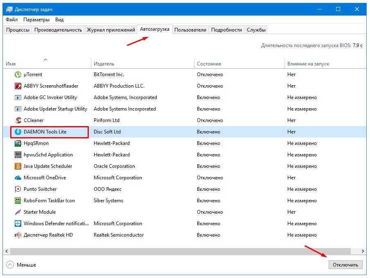Select the Adobe Updater Startup Utility icon
The width and height of the screenshot is (370, 278).
18,109
